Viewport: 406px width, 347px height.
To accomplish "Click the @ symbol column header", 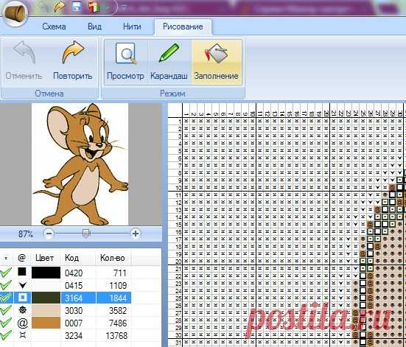I will click(x=22, y=258).
